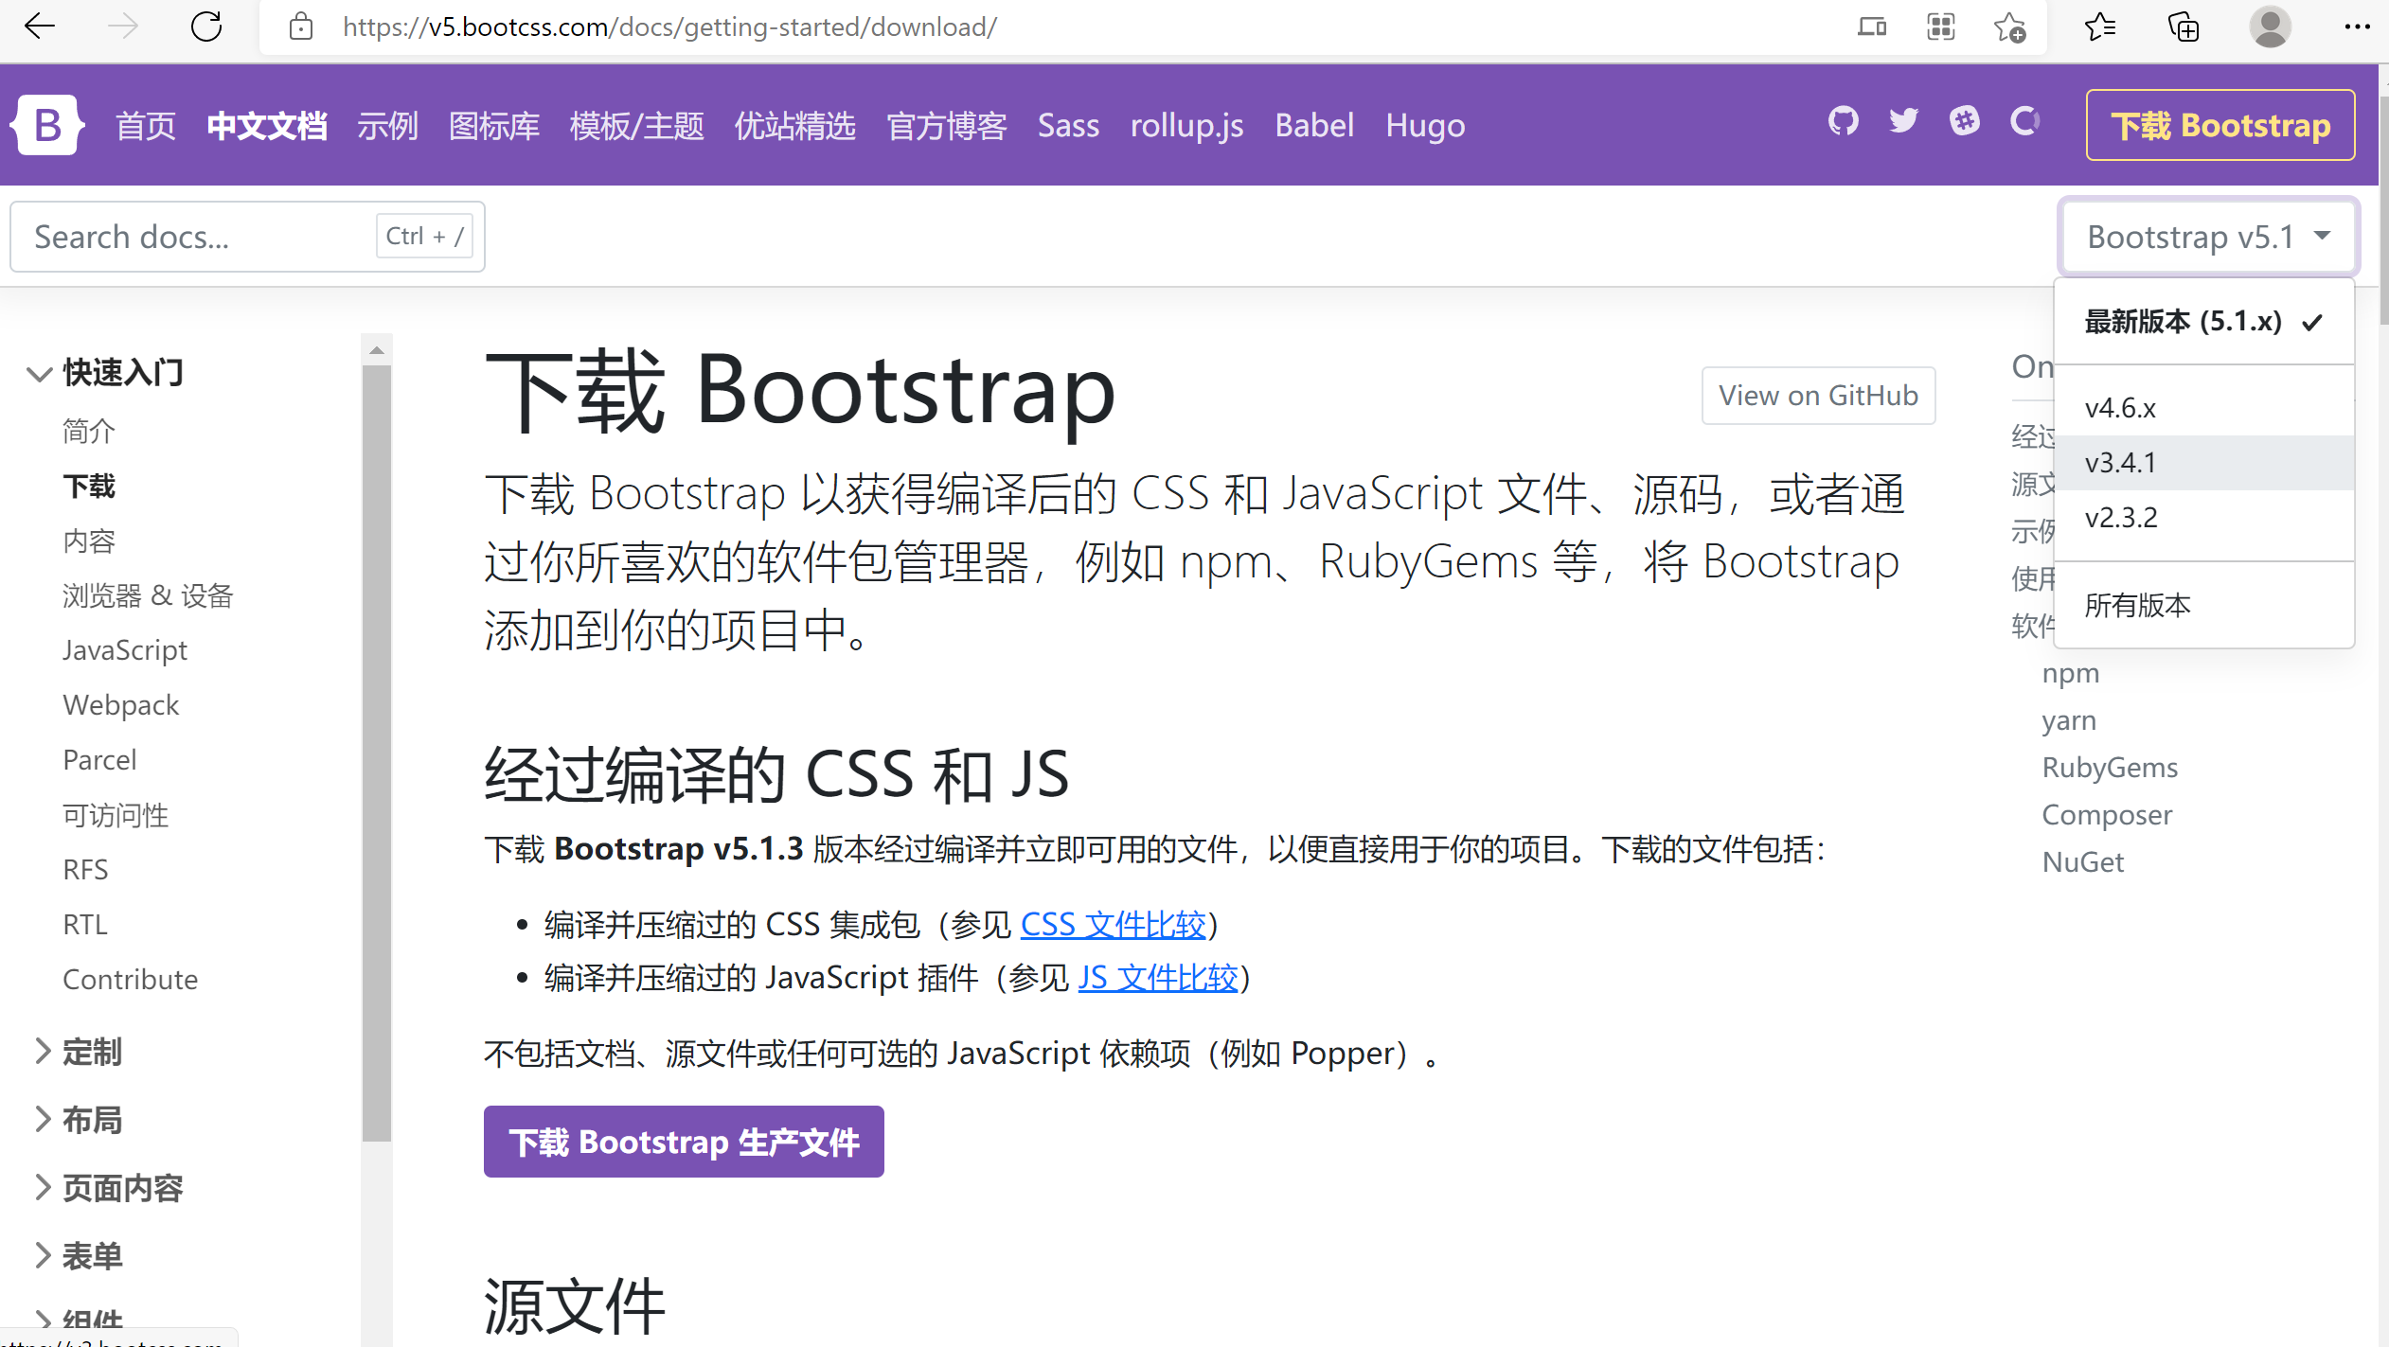
Task: Click the Twitter bird icon
Action: pos(1903,122)
